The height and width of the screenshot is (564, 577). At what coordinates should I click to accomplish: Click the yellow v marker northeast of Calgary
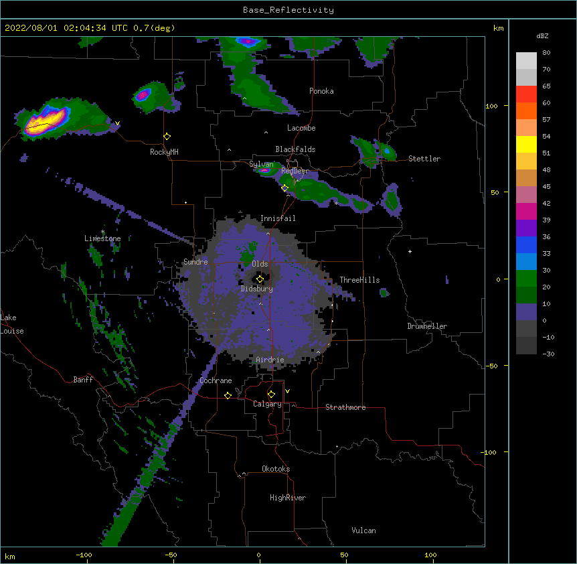coord(287,391)
